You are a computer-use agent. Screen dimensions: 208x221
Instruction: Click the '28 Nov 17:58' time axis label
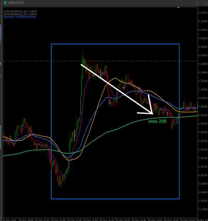(91, 220)
